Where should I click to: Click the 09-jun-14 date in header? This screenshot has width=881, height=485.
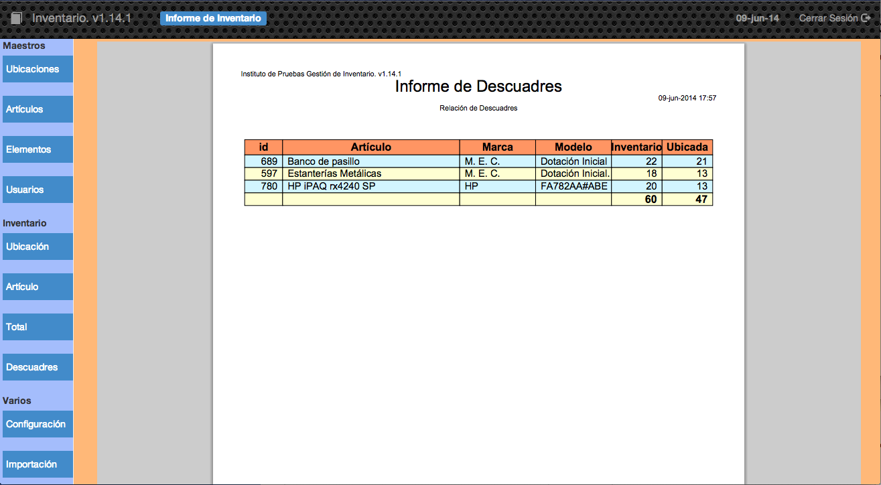(x=757, y=18)
